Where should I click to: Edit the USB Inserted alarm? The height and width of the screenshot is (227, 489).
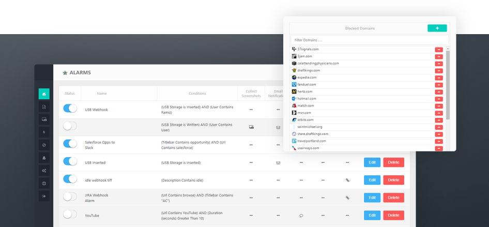pos(372,162)
